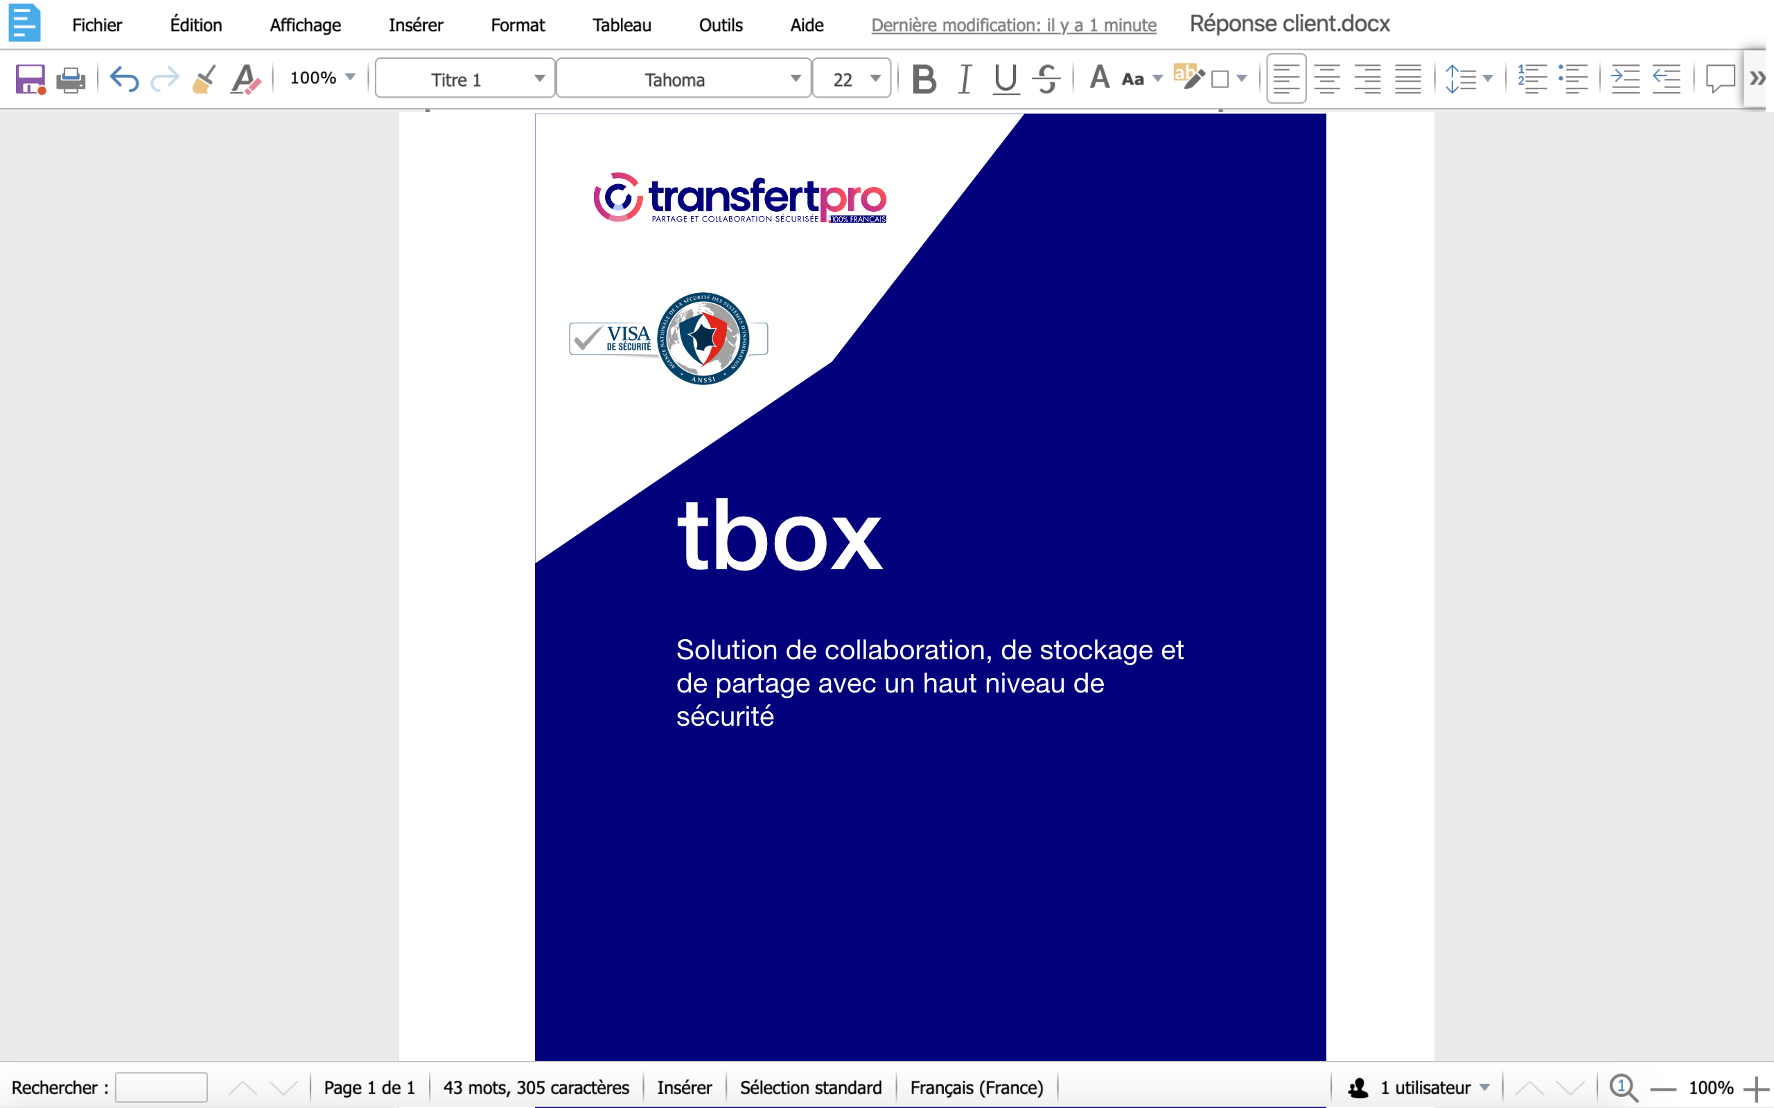The height and width of the screenshot is (1108, 1774).
Task: Toggle Underline formatting on text
Action: pos(1009,79)
